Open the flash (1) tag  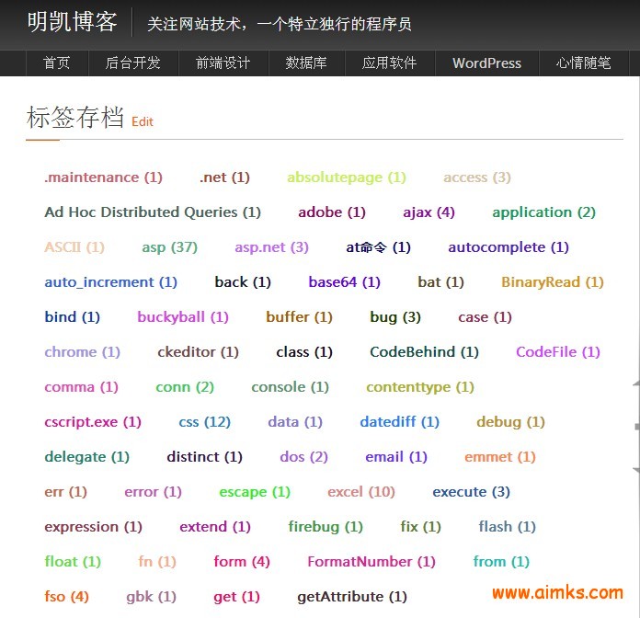click(x=508, y=527)
